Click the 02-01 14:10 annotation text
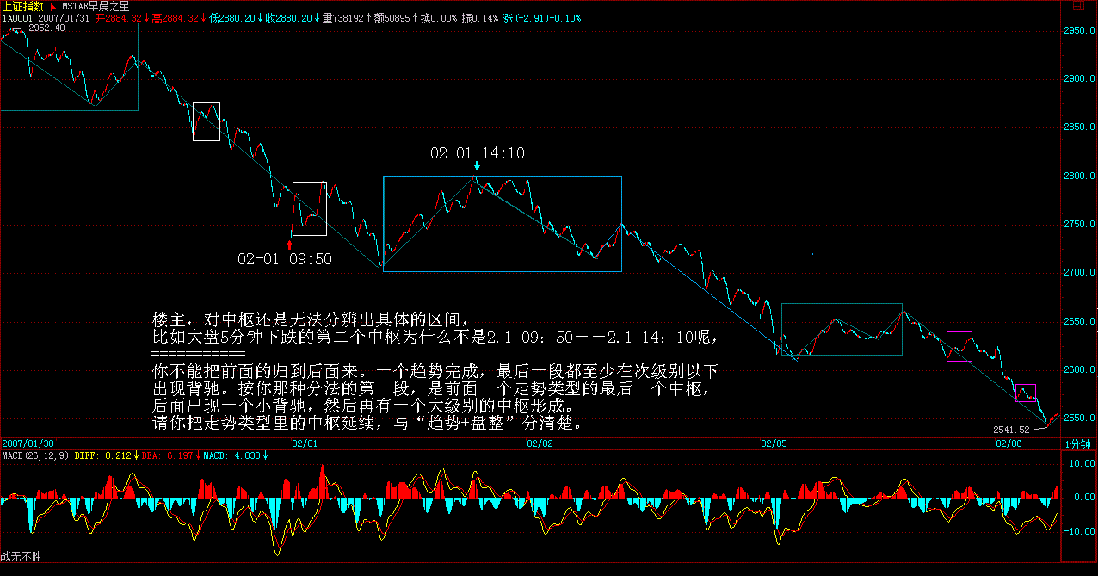The width and height of the screenshot is (1098, 576). (477, 153)
